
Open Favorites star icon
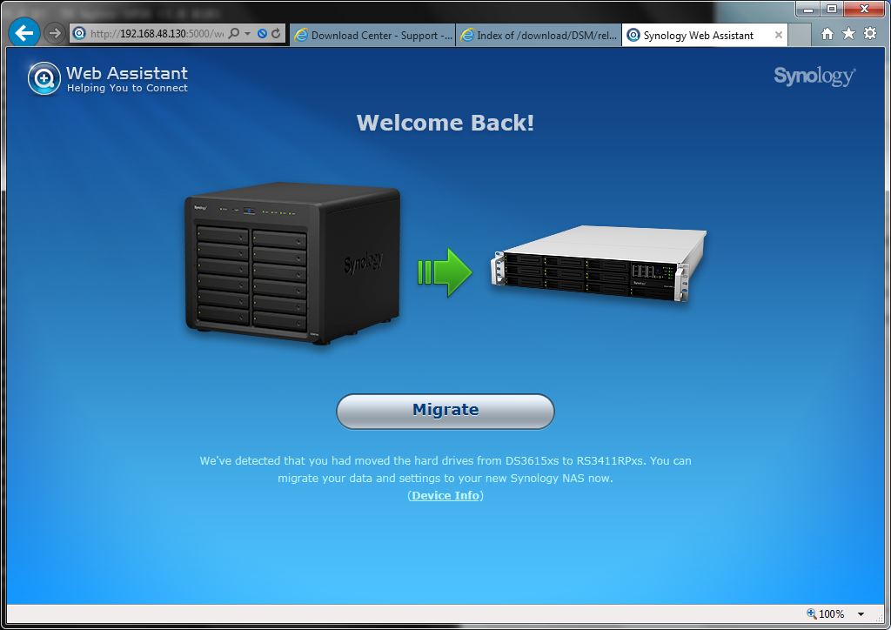(x=848, y=34)
